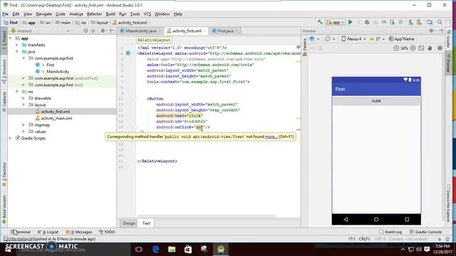The width and height of the screenshot is (456, 256).
Task: Open the Messages tool window
Action: (79, 232)
